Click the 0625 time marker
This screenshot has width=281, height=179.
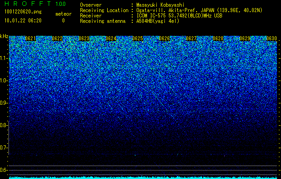point(138,38)
